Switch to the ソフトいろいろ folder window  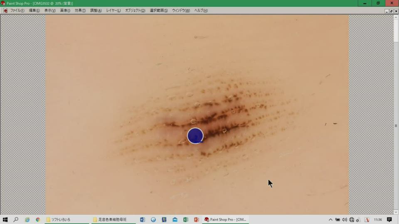click(66, 219)
